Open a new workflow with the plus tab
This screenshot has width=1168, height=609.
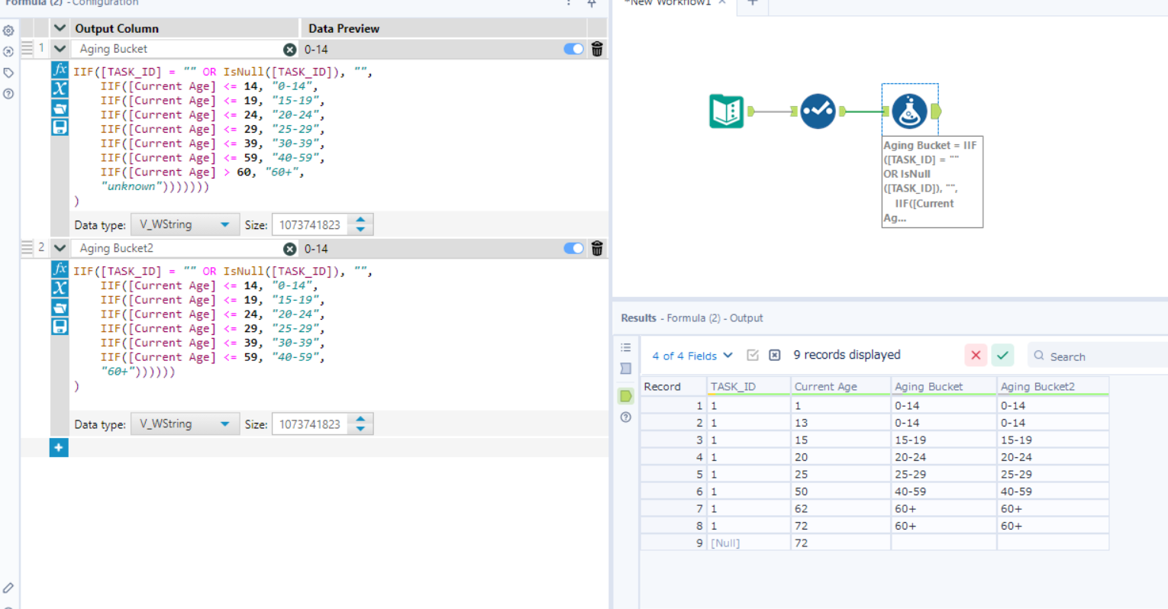tap(752, 6)
